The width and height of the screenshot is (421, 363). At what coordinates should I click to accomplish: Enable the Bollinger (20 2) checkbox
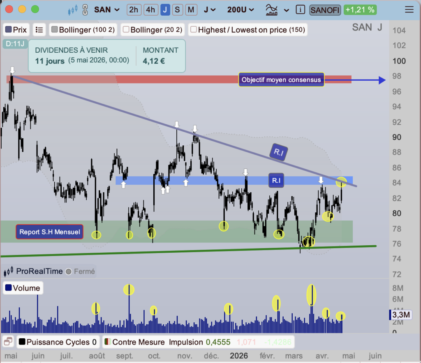(x=126, y=30)
